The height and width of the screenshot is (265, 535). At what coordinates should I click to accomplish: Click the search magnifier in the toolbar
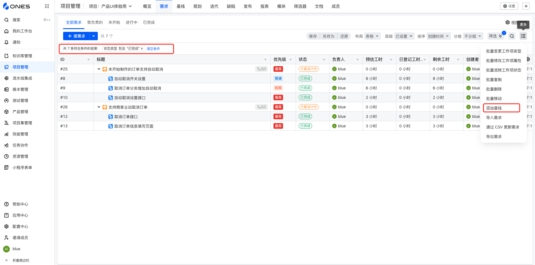point(512,36)
